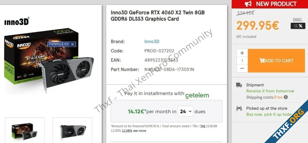The height and width of the screenshot is (143, 308).
Task: Select the bare graphics card thumbnail
Action: pyautogui.click(x=72, y=130)
